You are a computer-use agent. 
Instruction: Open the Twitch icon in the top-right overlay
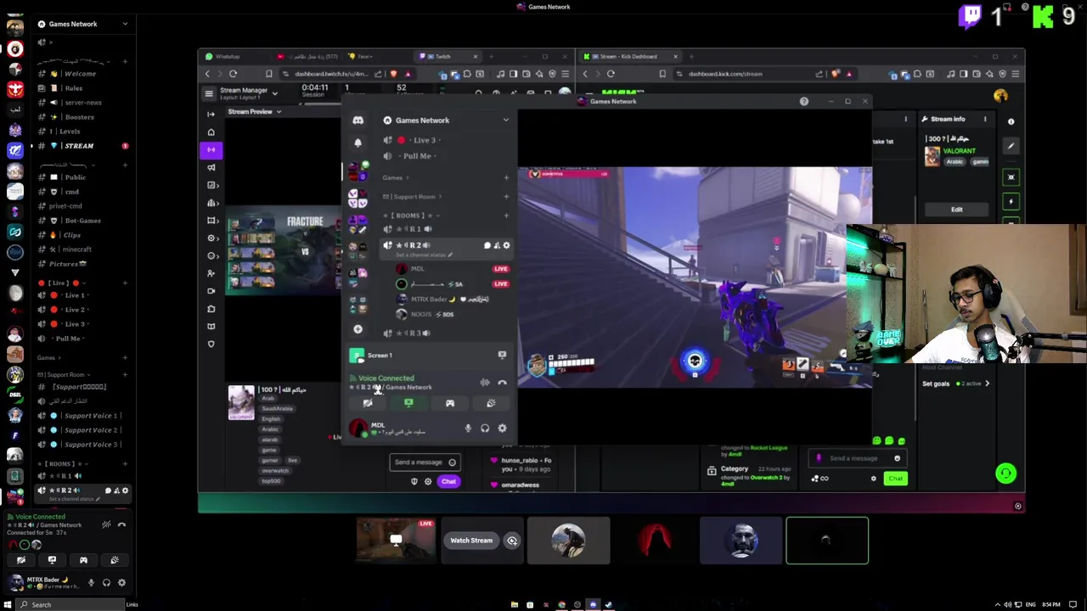970,16
